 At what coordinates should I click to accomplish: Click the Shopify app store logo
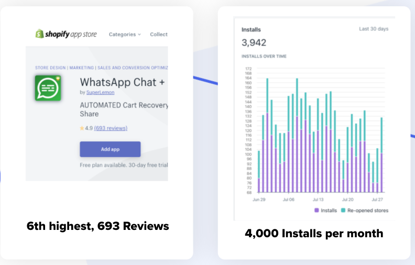pos(66,34)
